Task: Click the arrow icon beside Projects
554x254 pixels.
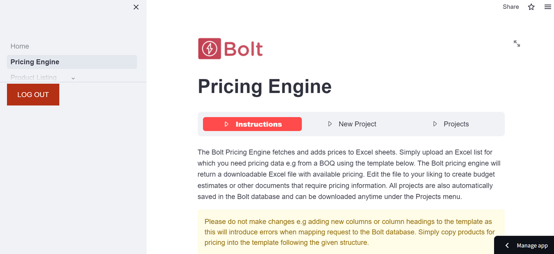Action: point(435,124)
